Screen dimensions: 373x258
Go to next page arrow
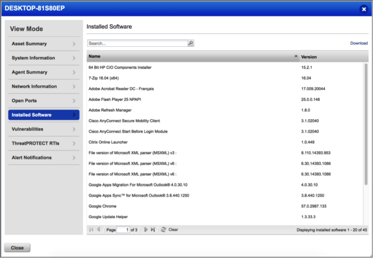[146, 230]
